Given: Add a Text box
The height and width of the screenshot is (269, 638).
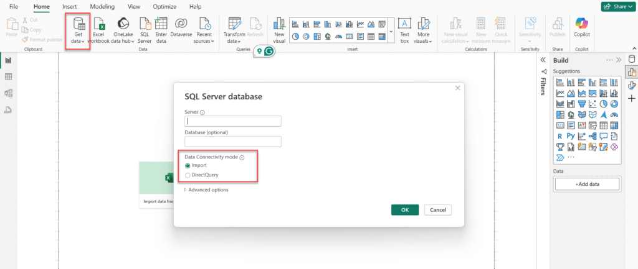Looking at the screenshot, I should [404, 30].
